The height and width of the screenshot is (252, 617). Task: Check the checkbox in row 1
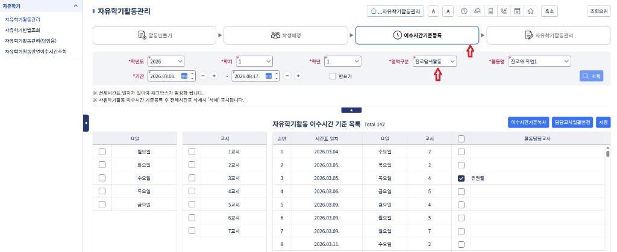tap(461, 152)
